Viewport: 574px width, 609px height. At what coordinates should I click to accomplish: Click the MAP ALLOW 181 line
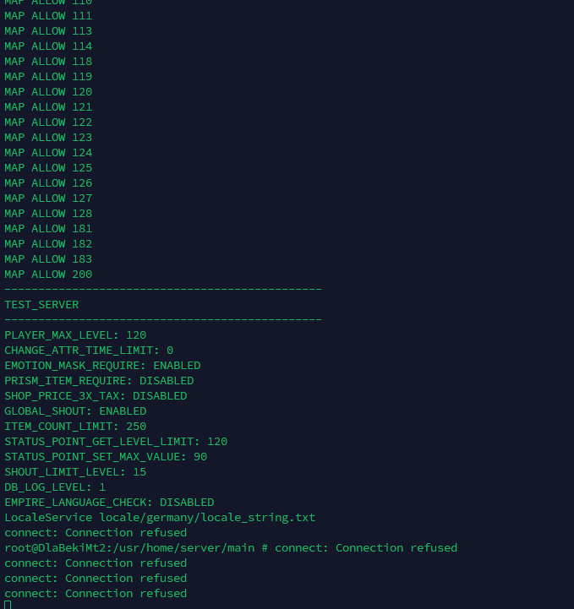pos(48,229)
